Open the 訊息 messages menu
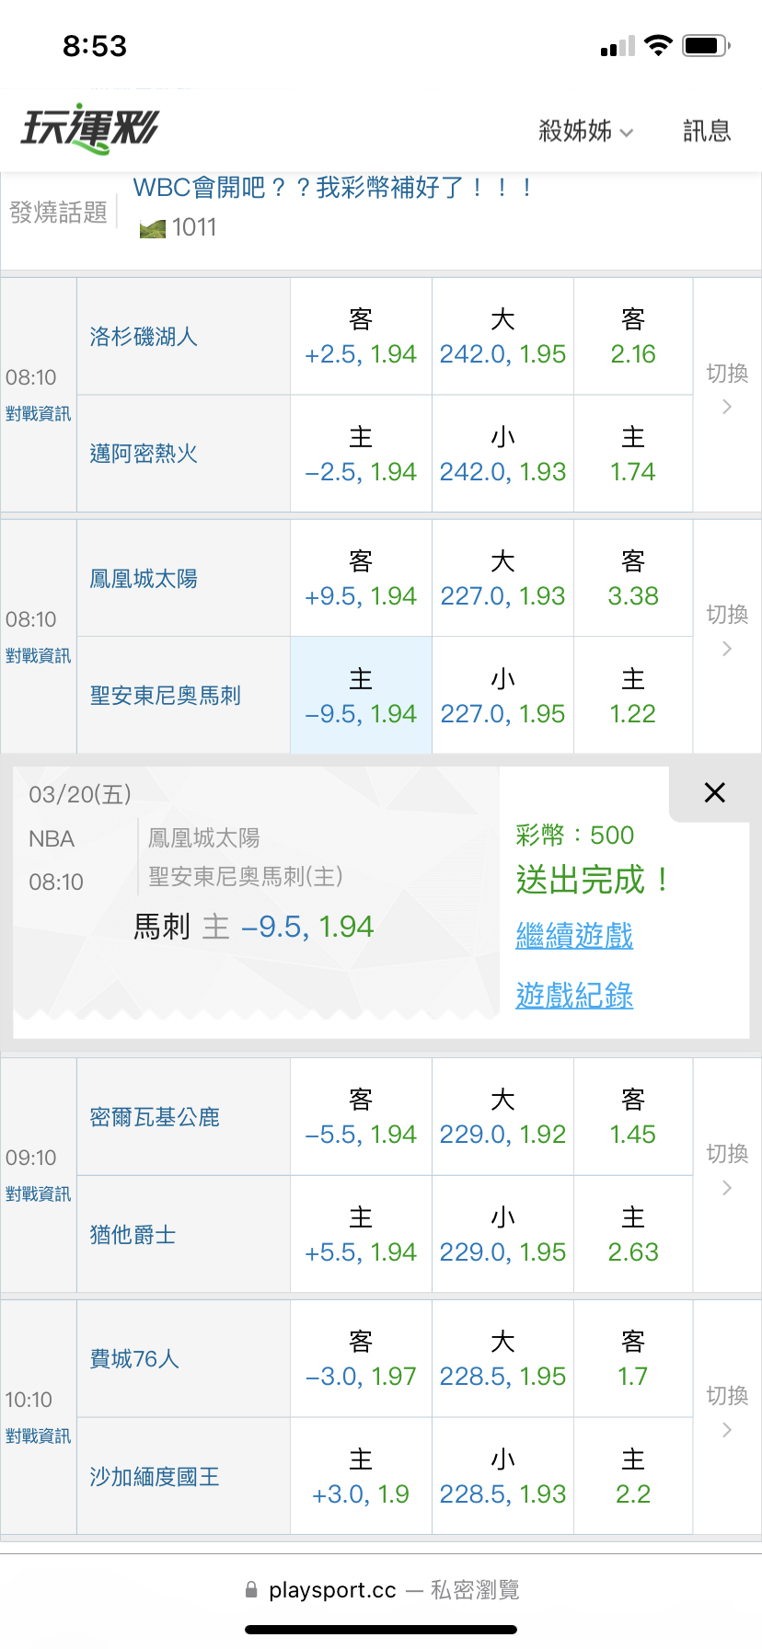Screen dimensions: 762x1649 coord(707,132)
